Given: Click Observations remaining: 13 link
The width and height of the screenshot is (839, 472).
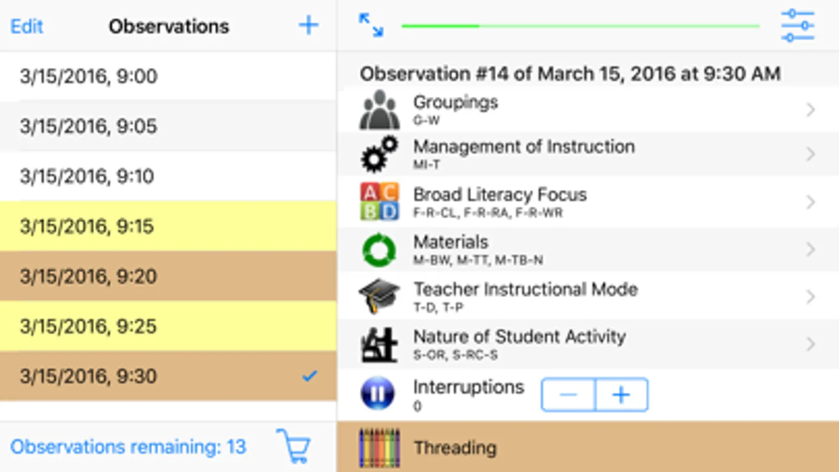Looking at the screenshot, I should [128, 447].
